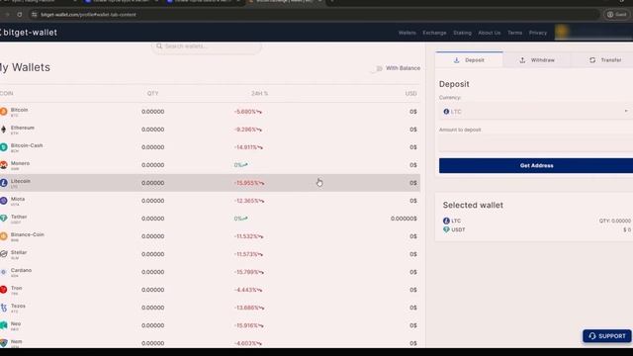Sort by the USD column header
Image resolution: width=633 pixels, height=356 pixels.
tap(411, 93)
